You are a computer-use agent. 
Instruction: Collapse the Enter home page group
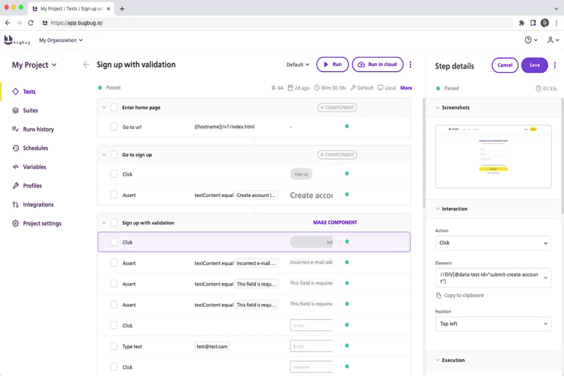(x=104, y=107)
